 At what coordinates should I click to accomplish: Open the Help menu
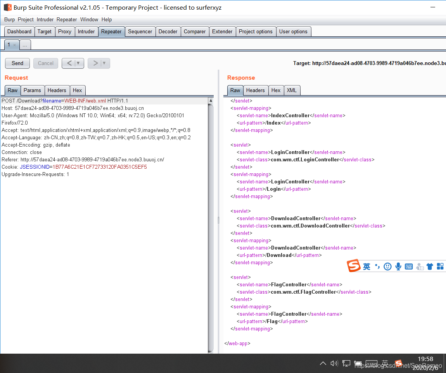point(107,20)
